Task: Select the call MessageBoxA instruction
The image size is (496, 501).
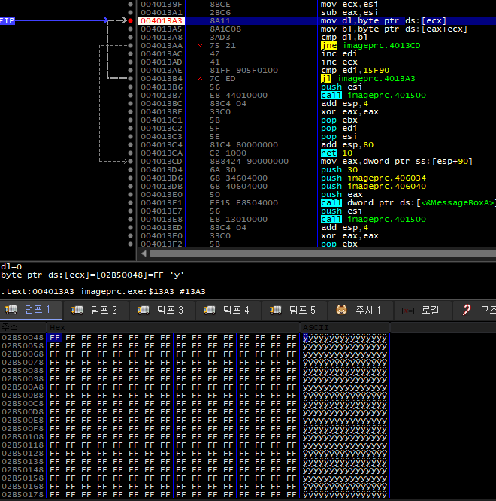Action: pyautogui.click(x=407, y=203)
